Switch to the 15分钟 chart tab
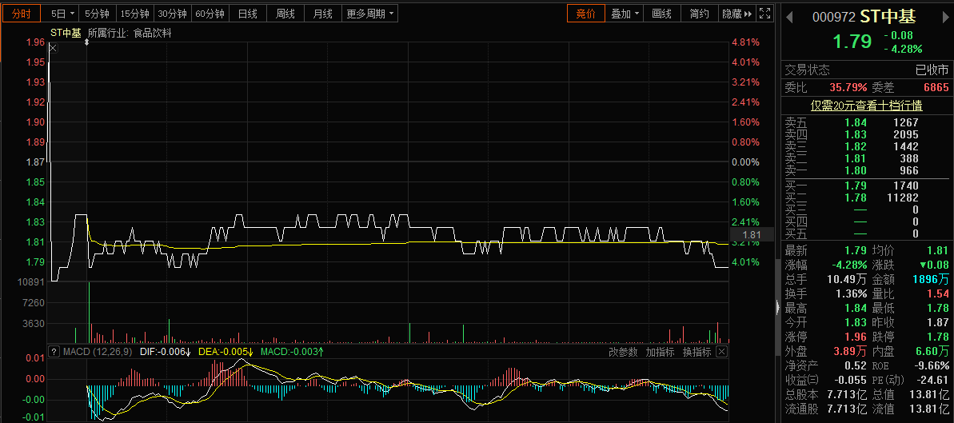Image resolution: width=954 pixels, height=423 pixels. [x=134, y=14]
